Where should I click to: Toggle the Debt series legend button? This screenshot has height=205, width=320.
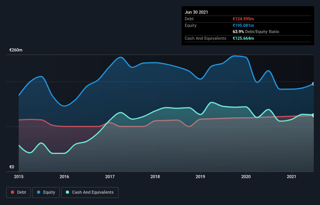tap(19, 193)
